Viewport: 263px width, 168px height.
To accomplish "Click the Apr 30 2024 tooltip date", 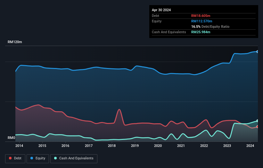I will click(x=161, y=10).
